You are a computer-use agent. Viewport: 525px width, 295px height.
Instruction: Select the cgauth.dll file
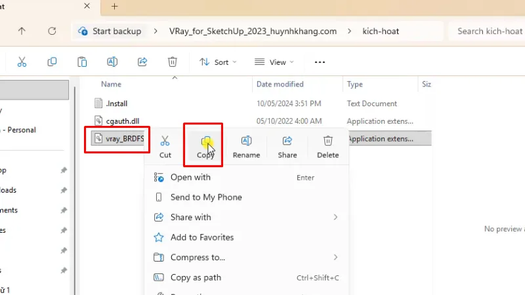click(123, 121)
